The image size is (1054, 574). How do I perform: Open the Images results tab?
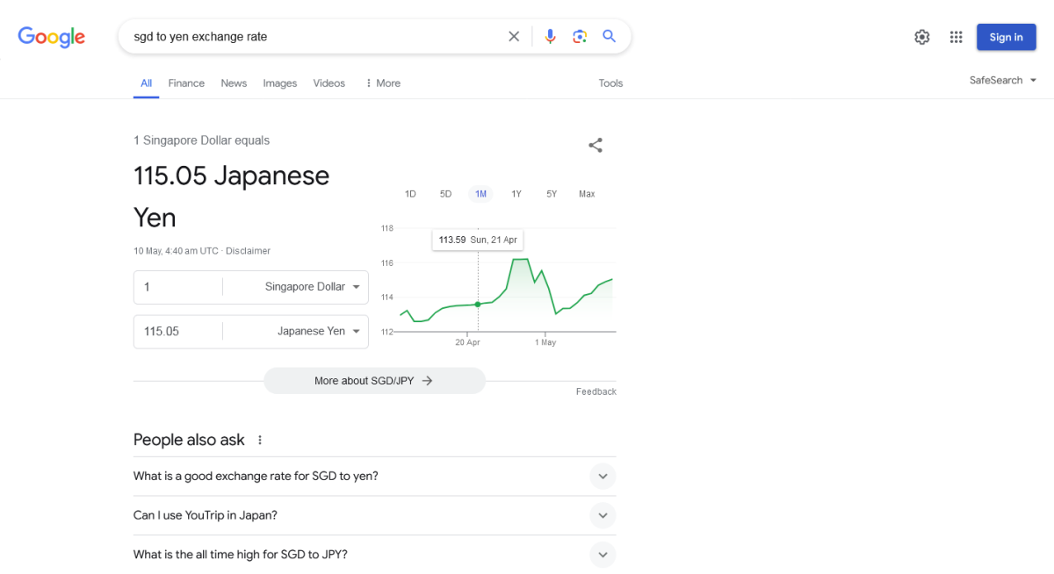pyautogui.click(x=280, y=83)
